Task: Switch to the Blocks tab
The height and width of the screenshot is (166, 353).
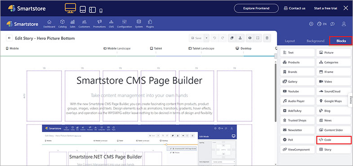Action: tap(341, 41)
